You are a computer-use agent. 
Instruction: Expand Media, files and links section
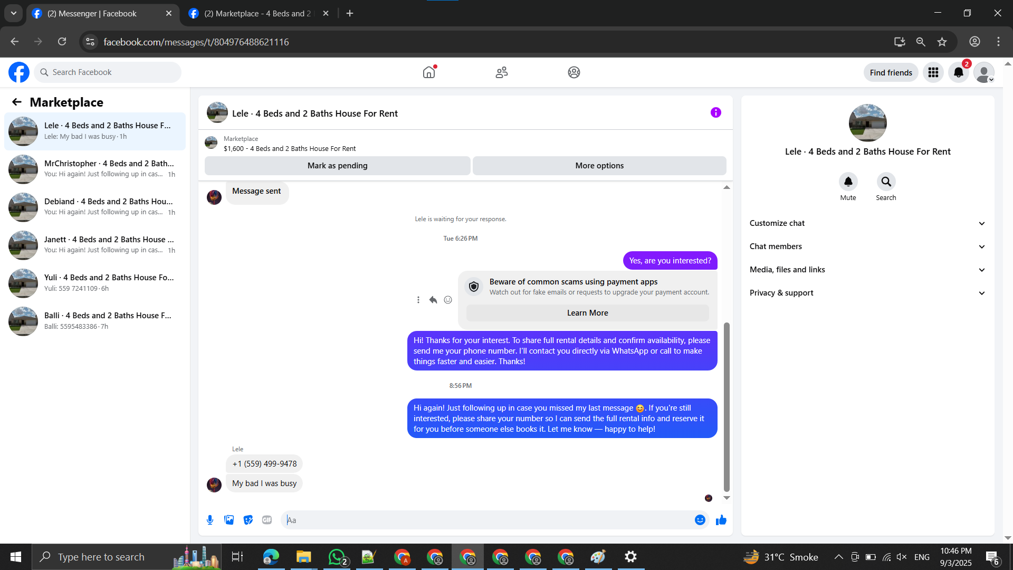[x=867, y=270]
